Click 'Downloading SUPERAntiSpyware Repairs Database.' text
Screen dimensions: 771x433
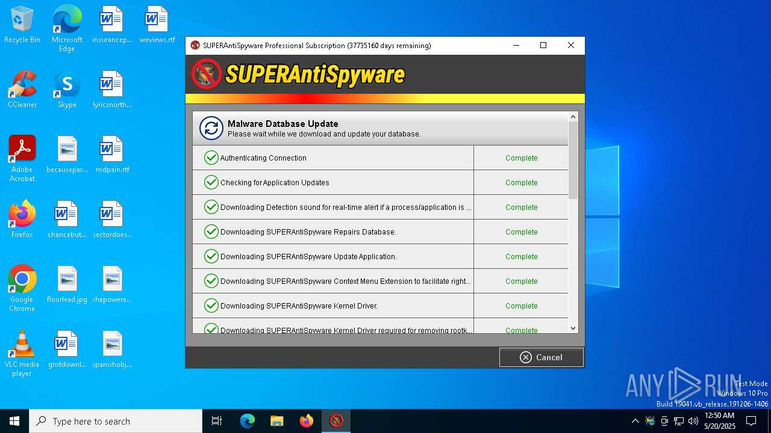(308, 232)
